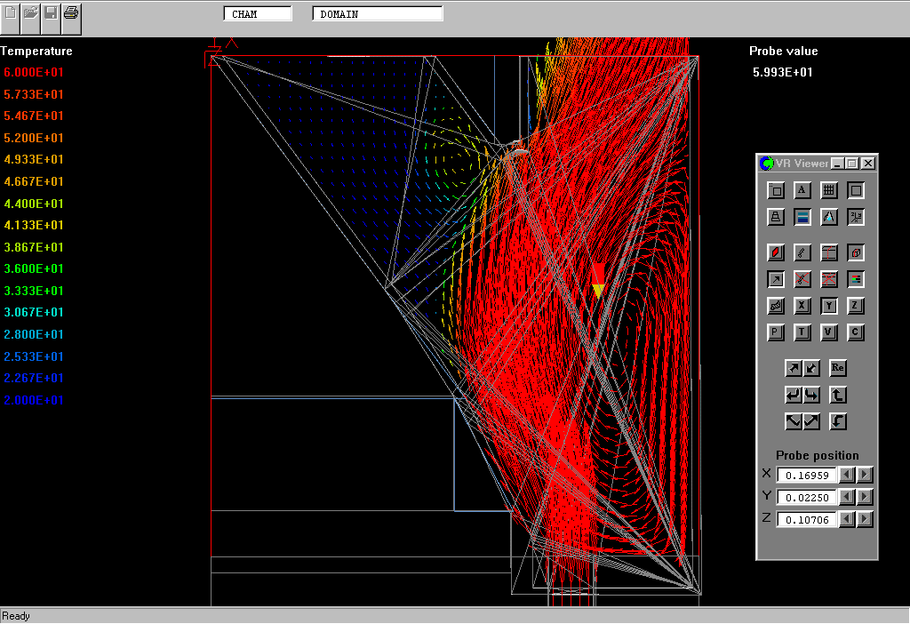Click the colour legend bars icon

tap(855, 279)
